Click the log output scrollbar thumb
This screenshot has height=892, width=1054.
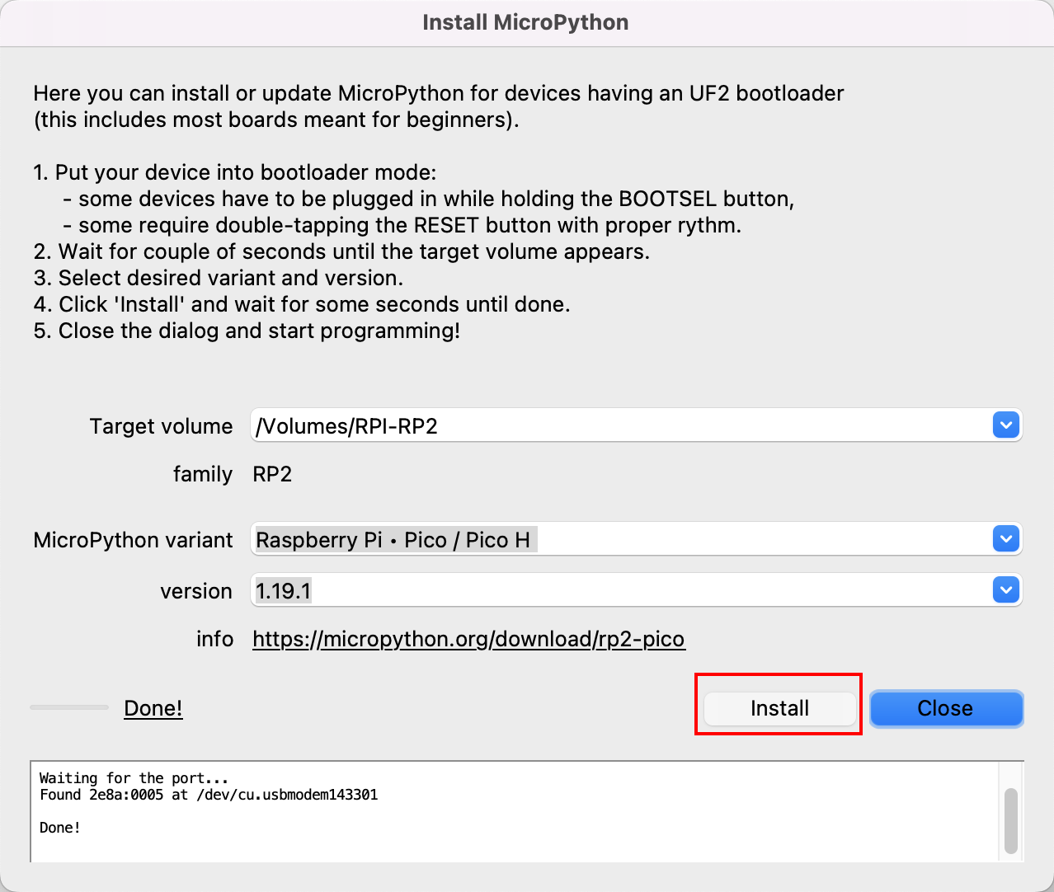(x=1011, y=821)
